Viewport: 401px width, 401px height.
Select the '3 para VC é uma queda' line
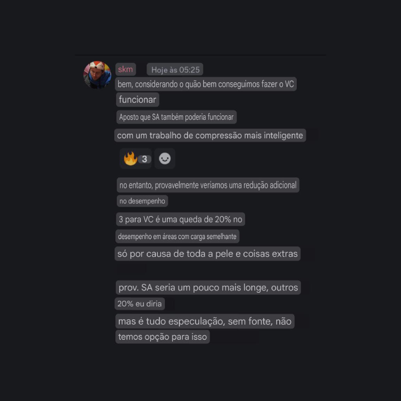click(180, 219)
